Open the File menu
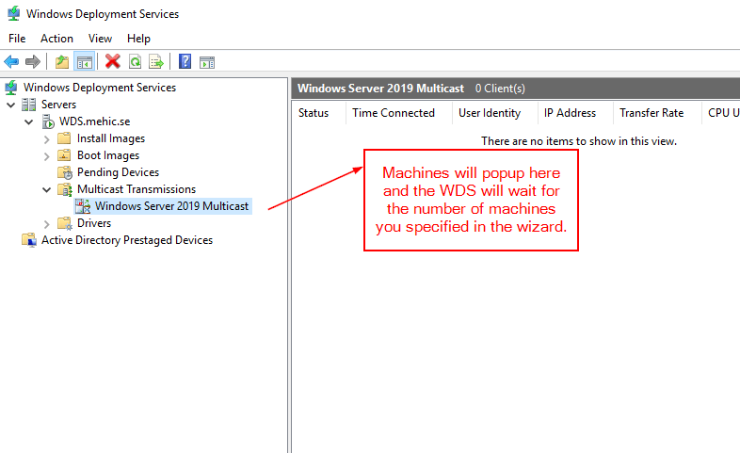The width and height of the screenshot is (740, 453). click(x=17, y=39)
